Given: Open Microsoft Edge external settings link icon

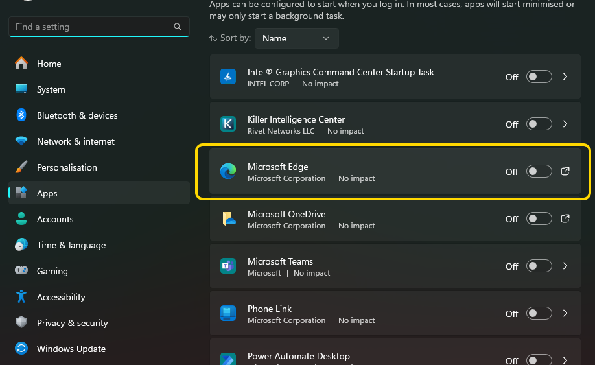Looking at the screenshot, I should point(565,171).
